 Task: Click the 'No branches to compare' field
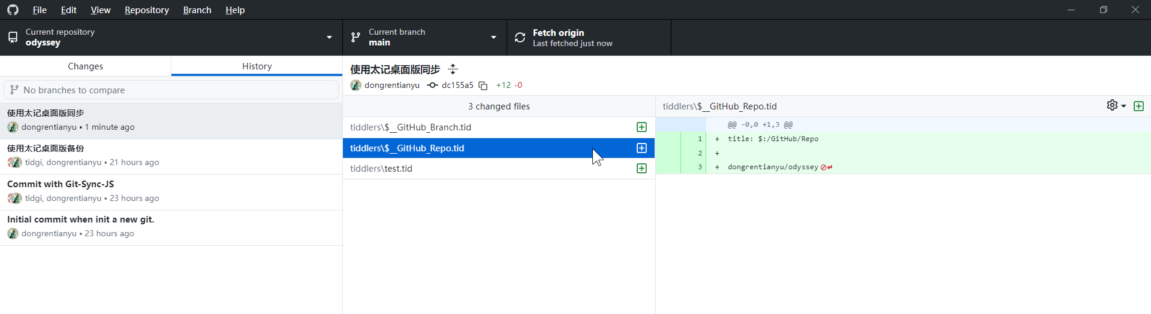171,90
